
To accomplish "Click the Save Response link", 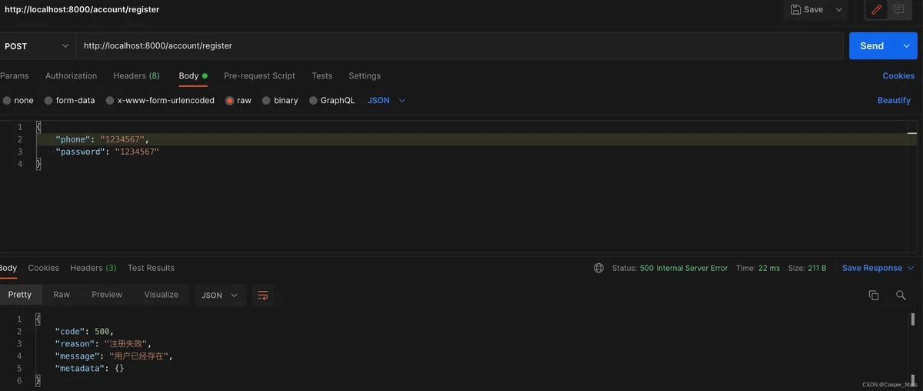I will tap(872, 269).
